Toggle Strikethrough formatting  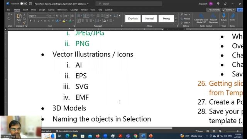tap(45, 21)
